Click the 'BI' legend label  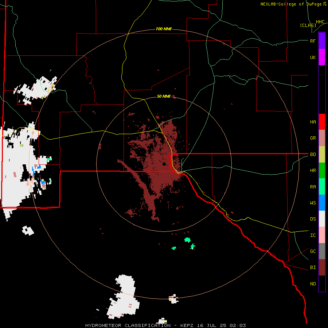pos(313,268)
